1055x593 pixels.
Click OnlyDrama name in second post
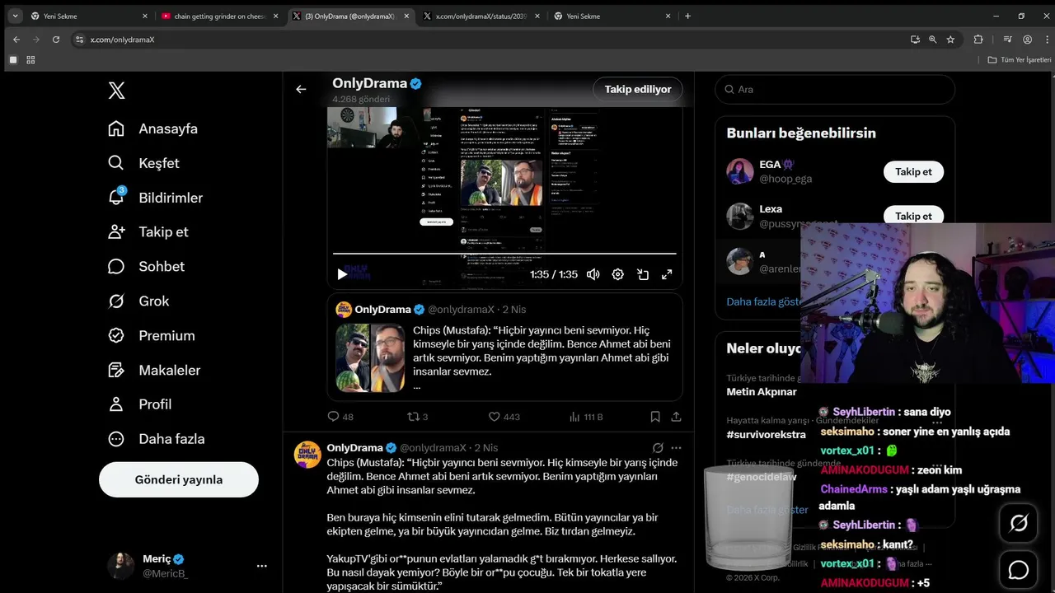[x=354, y=448]
